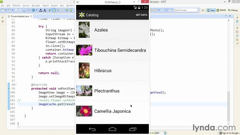Click the upload arrow toolbar icon
This screenshot has width=240, height=135.
[40, 10]
